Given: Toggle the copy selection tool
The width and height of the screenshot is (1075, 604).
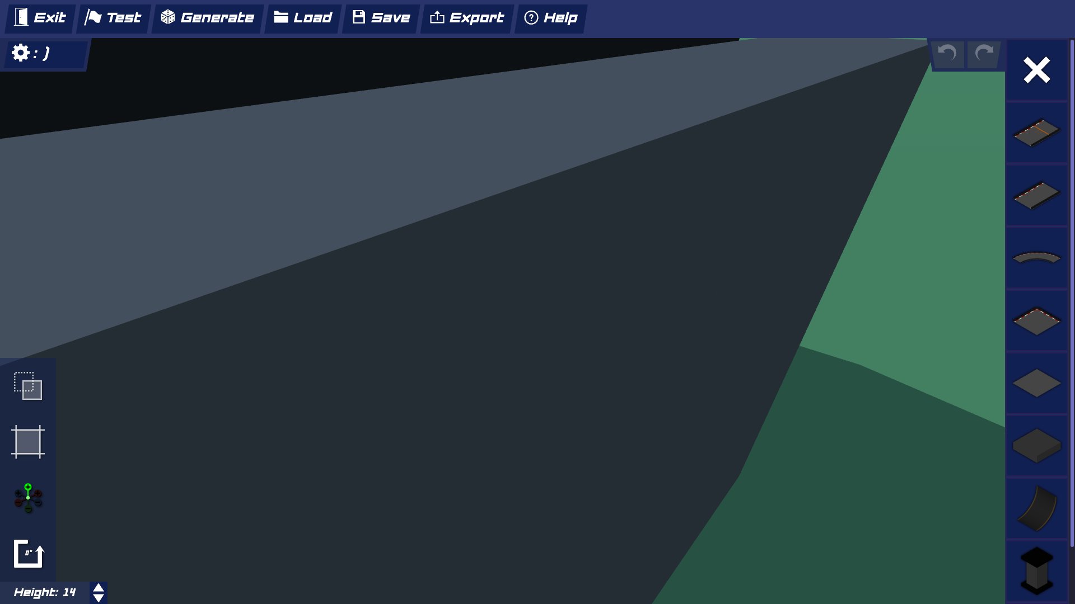Looking at the screenshot, I should pyautogui.click(x=28, y=386).
